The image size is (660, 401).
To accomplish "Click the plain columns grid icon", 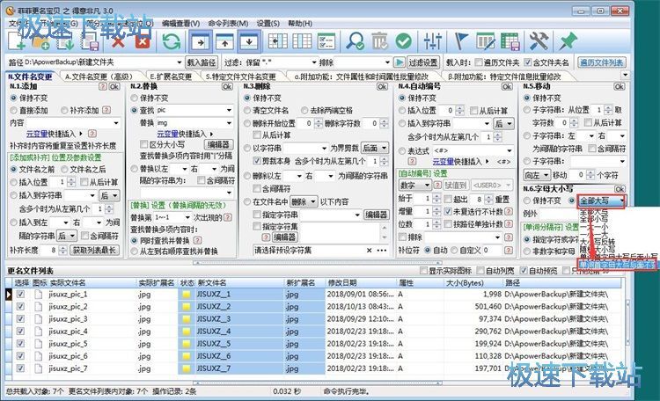I will 302,41.
